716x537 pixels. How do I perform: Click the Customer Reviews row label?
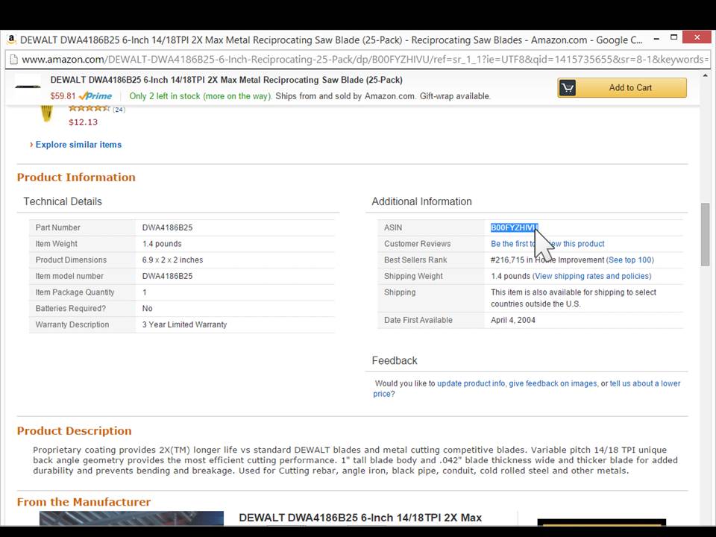click(x=418, y=244)
